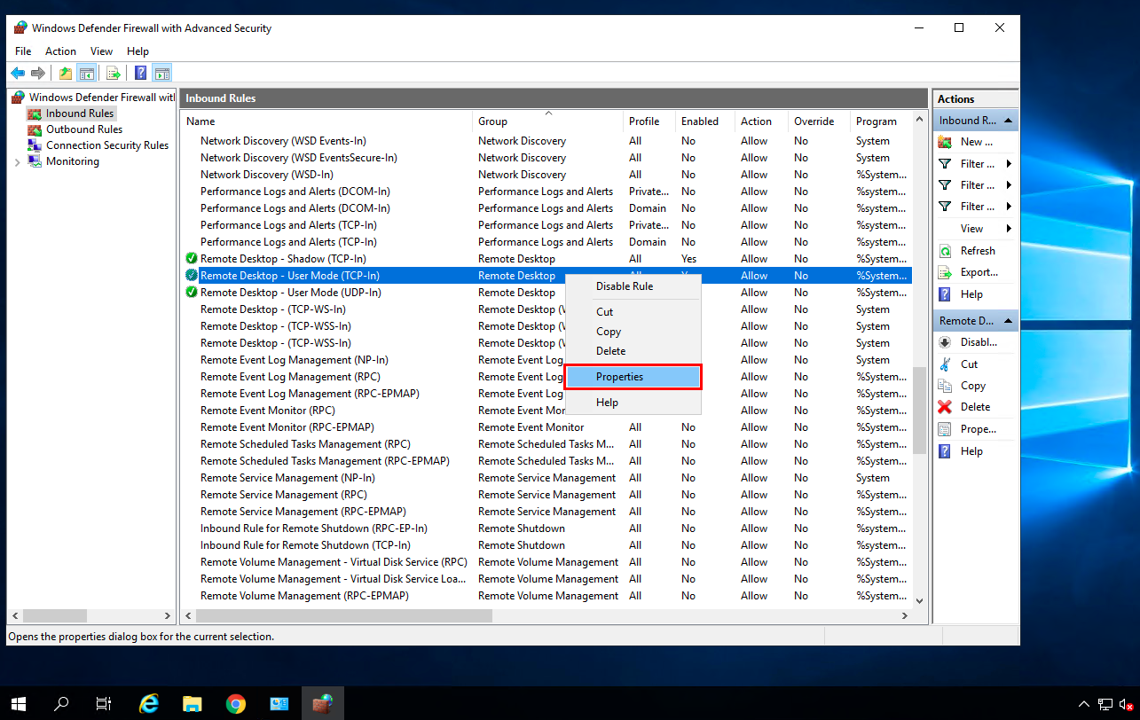Click the Inbound Rules brick-wall icon in tree
The height and width of the screenshot is (720, 1140).
35,113
